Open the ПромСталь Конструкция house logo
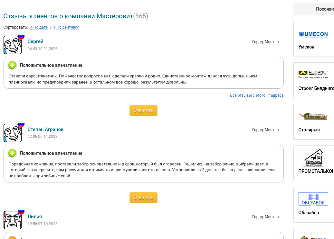This screenshot has width=334, height=239. click(x=313, y=158)
